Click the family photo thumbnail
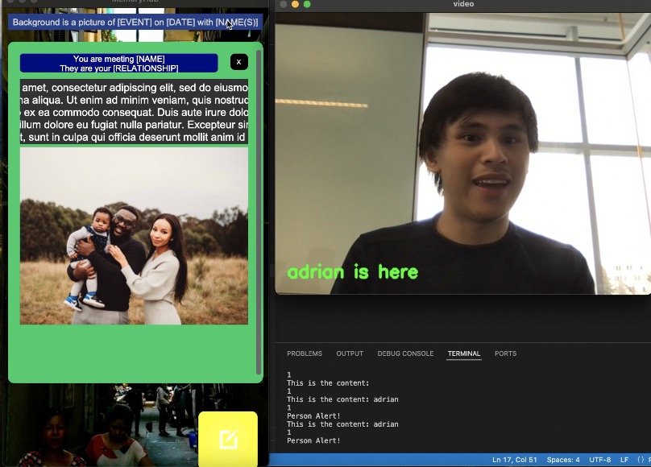The image size is (651, 467). (134, 236)
